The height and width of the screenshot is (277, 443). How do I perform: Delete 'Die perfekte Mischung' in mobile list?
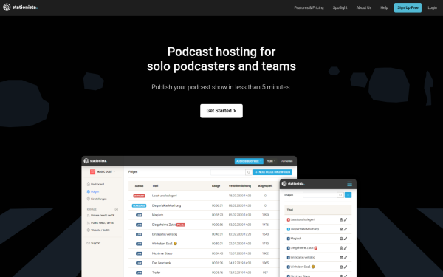tap(341, 229)
